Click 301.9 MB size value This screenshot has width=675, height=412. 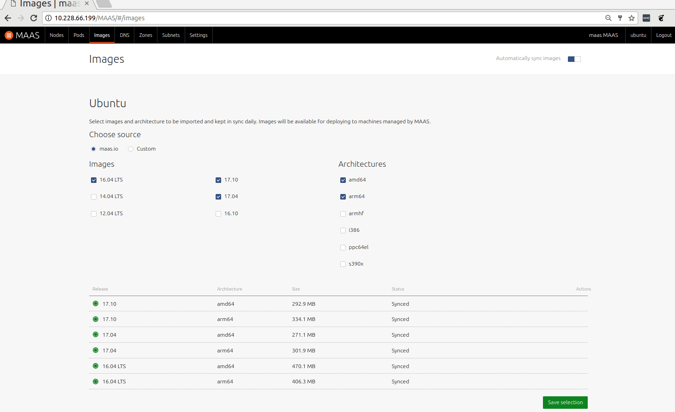pos(303,351)
